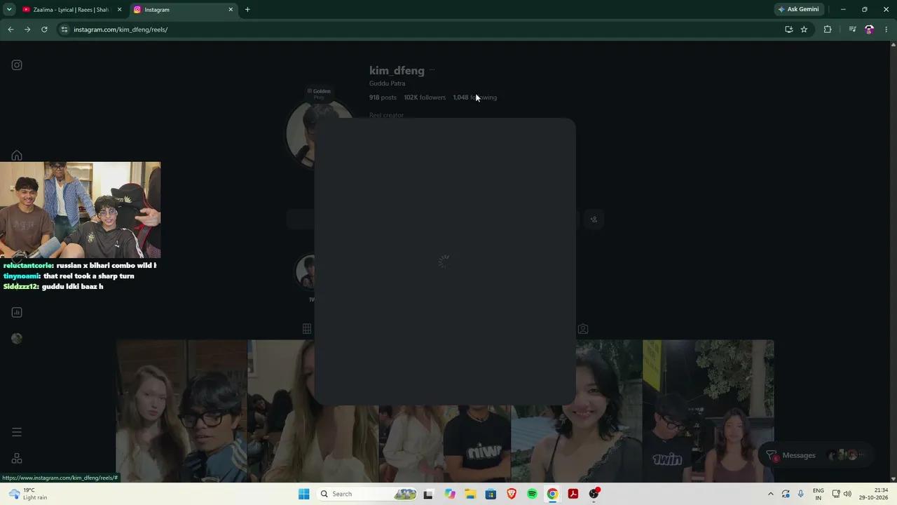Open the kim_dfeng profile options dots

pyautogui.click(x=432, y=70)
